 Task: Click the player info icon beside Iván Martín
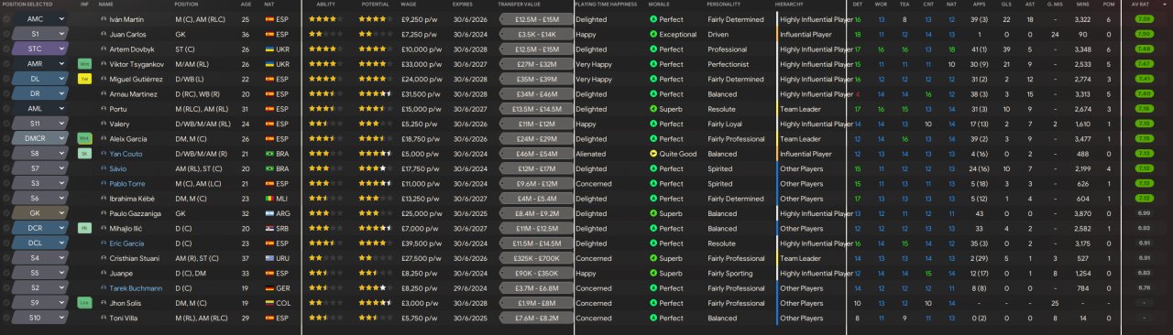pyautogui.click(x=104, y=19)
